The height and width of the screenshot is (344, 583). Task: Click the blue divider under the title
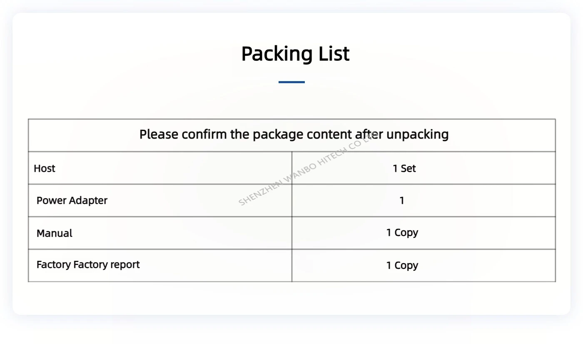pyautogui.click(x=291, y=82)
